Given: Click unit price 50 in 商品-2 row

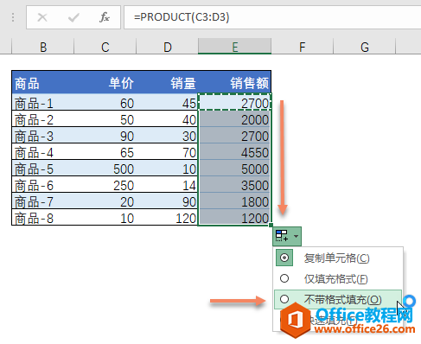Looking at the screenshot, I should (x=105, y=118).
